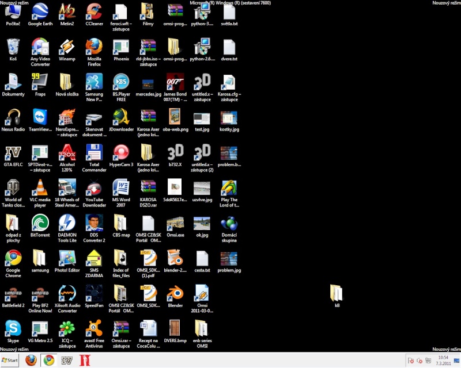The height and width of the screenshot is (368, 461).
Task: Click the VG Metro 2.5 shortcut
Action: [40, 332]
